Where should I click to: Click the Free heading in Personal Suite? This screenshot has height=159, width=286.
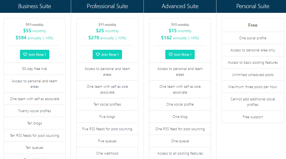(x=253, y=25)
